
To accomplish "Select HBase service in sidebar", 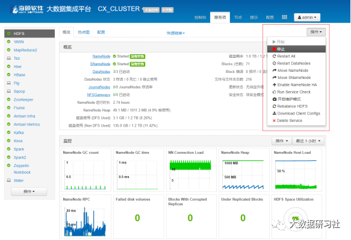I will pos(19,75).
